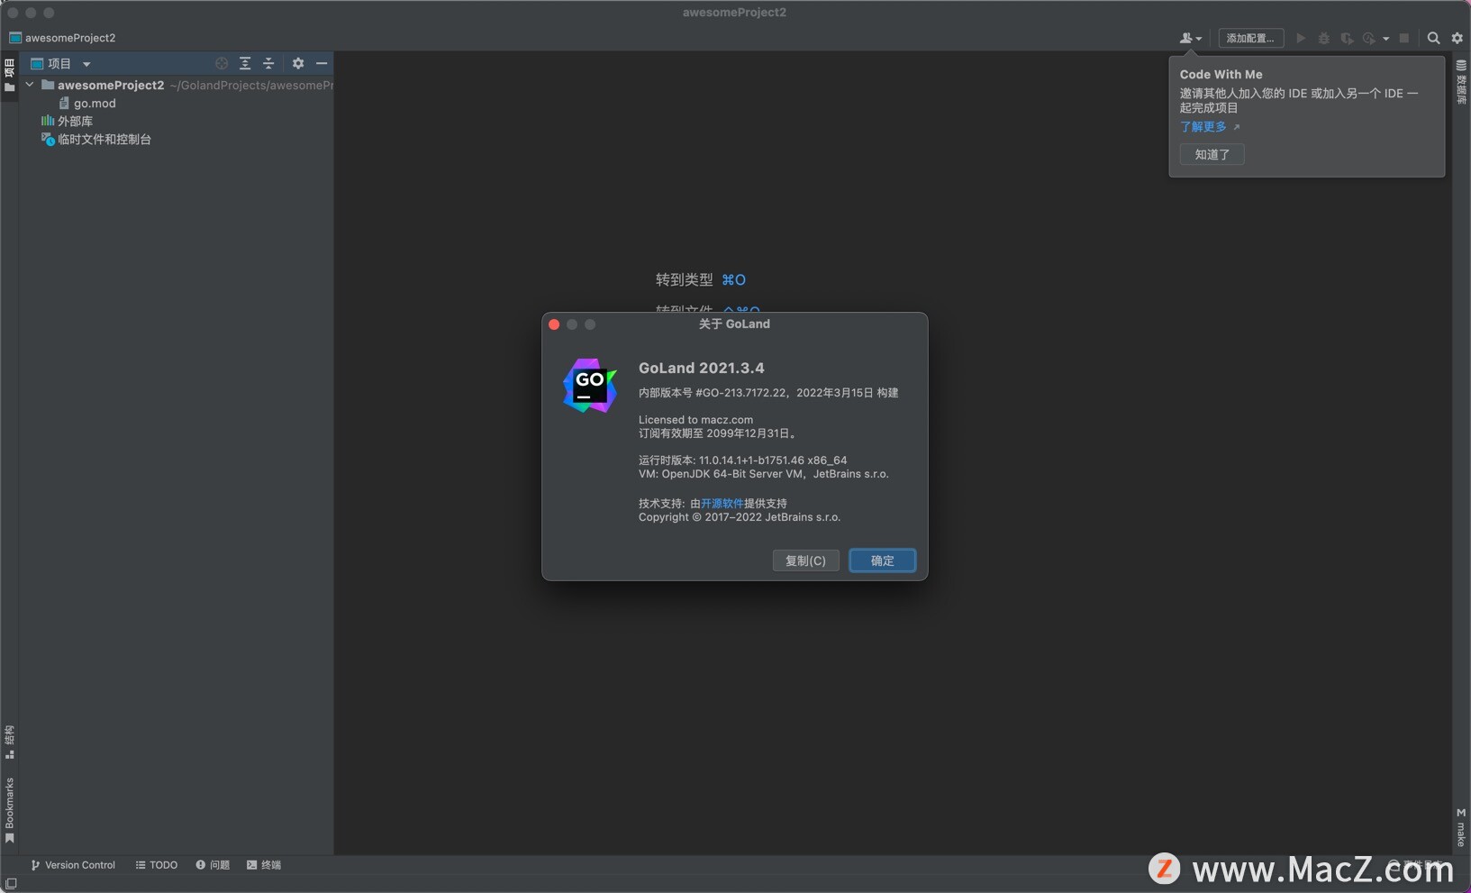
Task: Open Search Everywhere magnifier icon
Action: 1433,38
